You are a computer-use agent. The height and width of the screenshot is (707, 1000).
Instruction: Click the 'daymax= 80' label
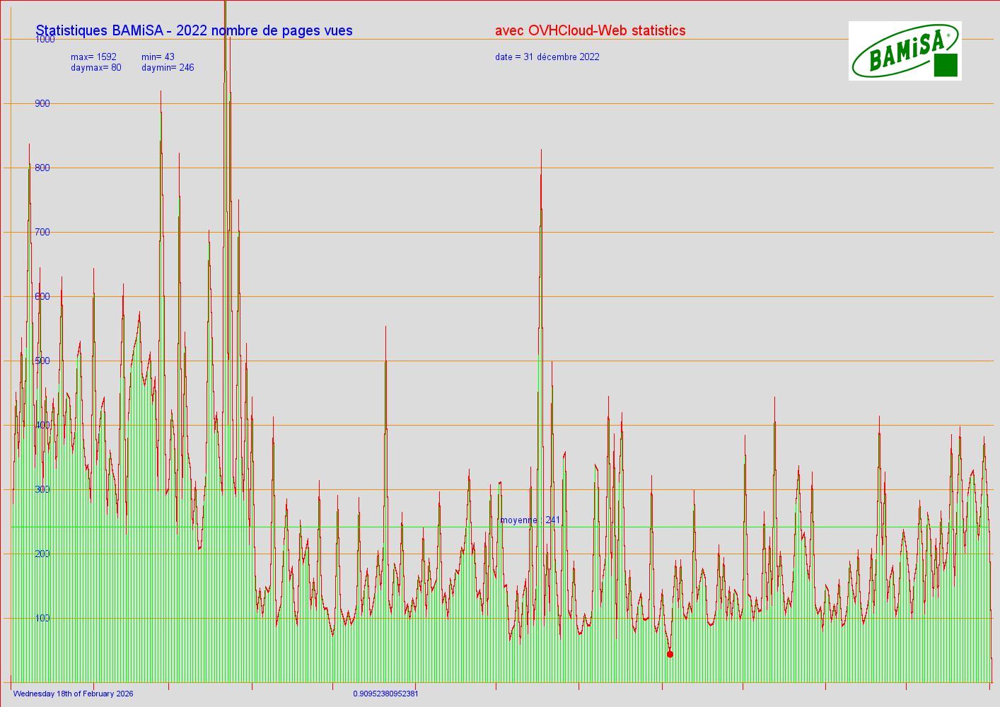95,68
